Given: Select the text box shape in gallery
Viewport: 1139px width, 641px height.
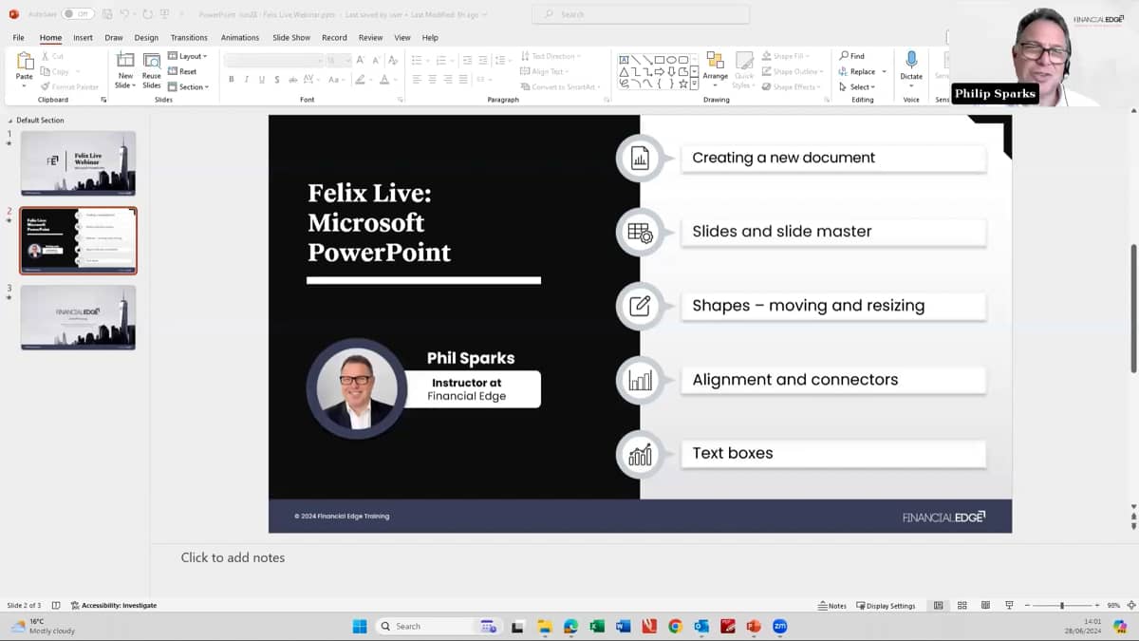Looking at the screenshot, I should [x=625, y=59].
